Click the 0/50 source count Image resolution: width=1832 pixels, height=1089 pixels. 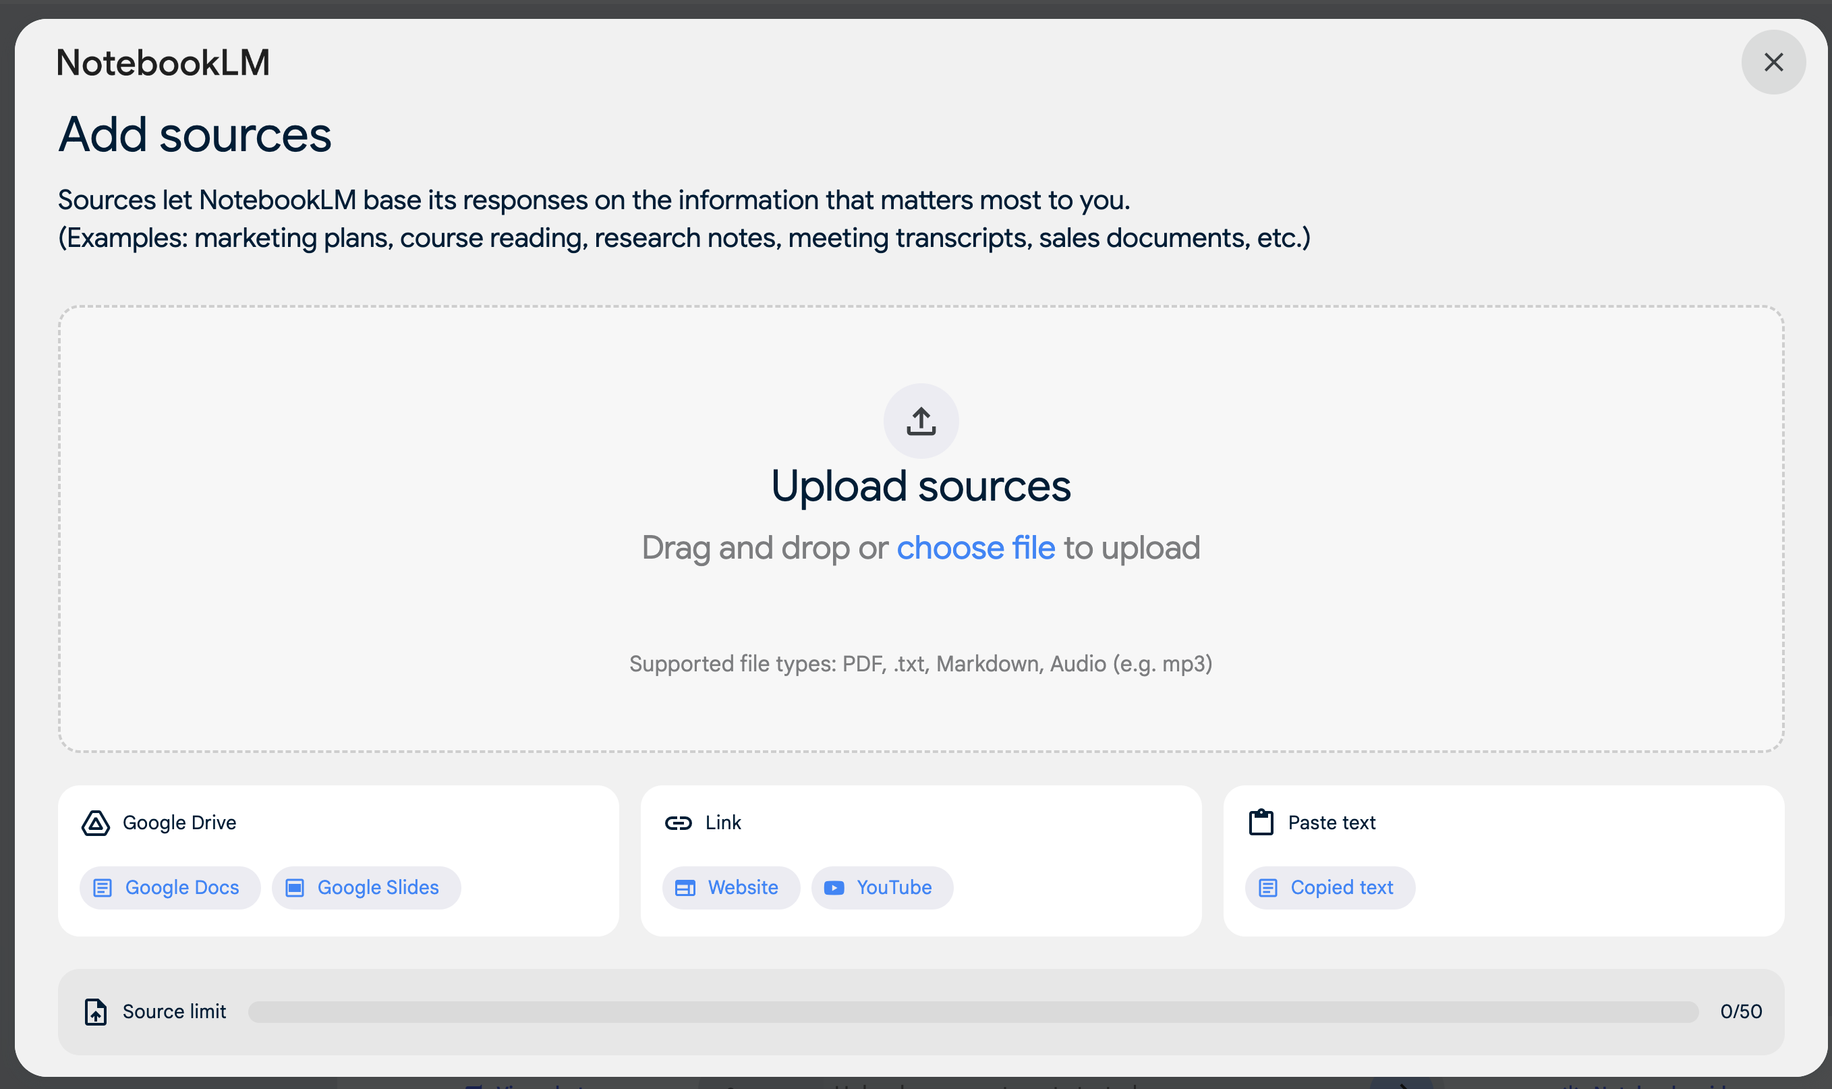(x=1740, y=1011)
